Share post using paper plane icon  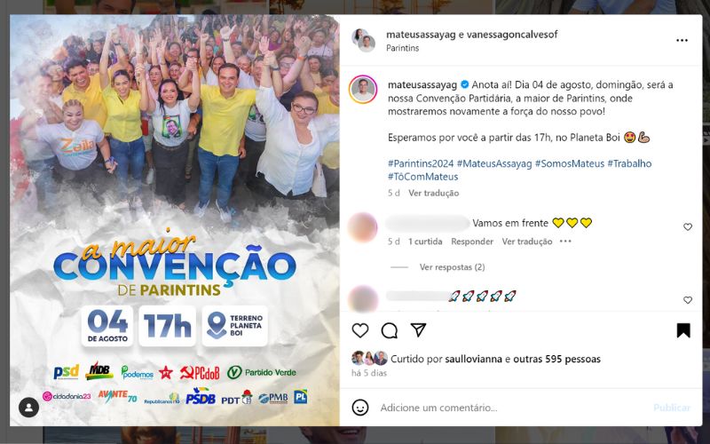point(418,329)
